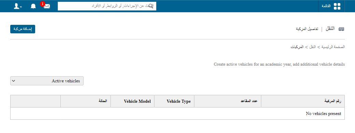
Task: Click the Vehicle Model column header
Action: 132,101
